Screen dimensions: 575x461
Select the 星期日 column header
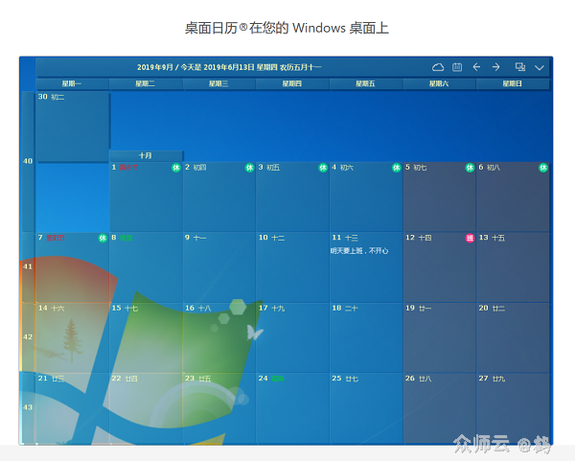513,84
